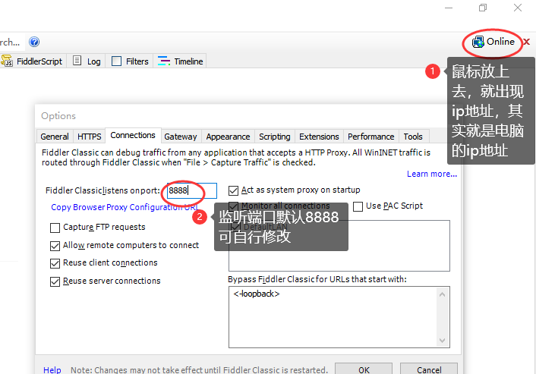Open the Extensions options tab
The height and width of the screenshot is (374, 536).
[x=319, y=137]
